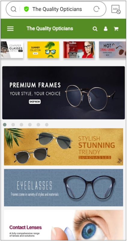Click the green security shield icon
Screen dimensions: 127x241
(x=26, y=9)
